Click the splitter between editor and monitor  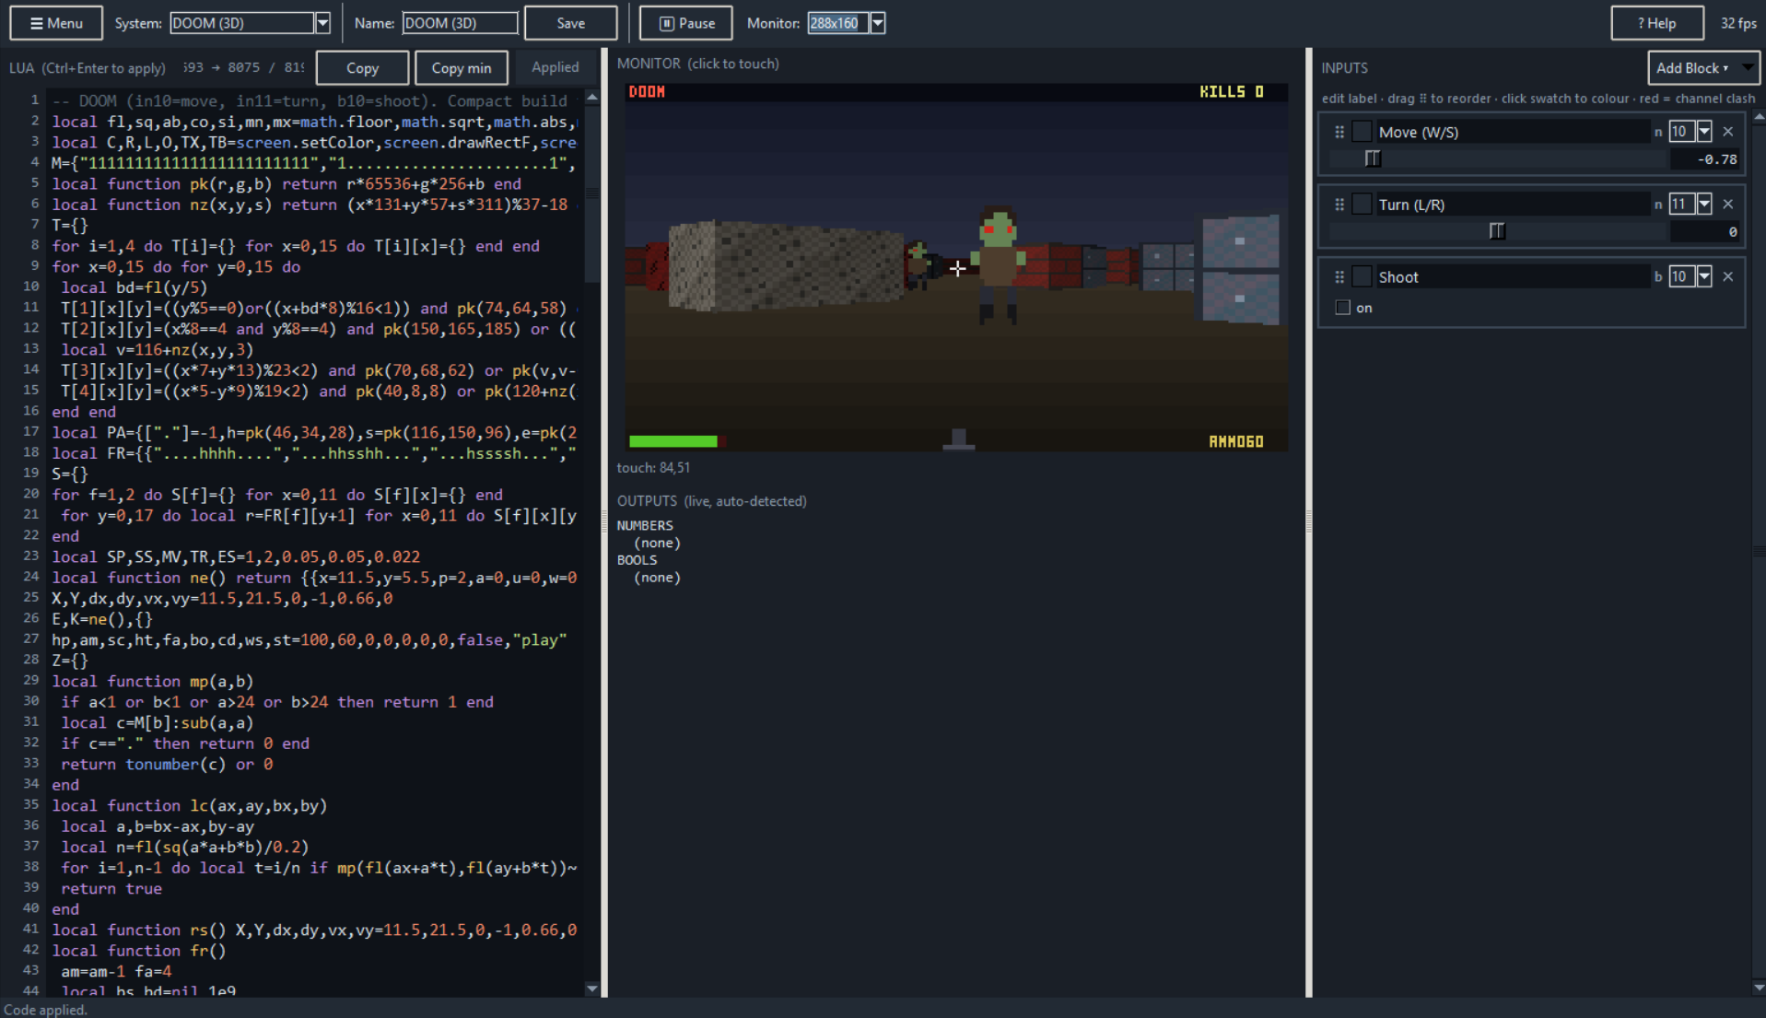tap(605, 522)
